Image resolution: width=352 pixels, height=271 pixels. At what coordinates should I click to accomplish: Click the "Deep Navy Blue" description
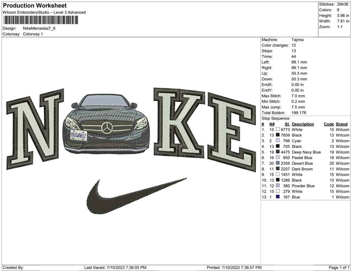[306, 152]
